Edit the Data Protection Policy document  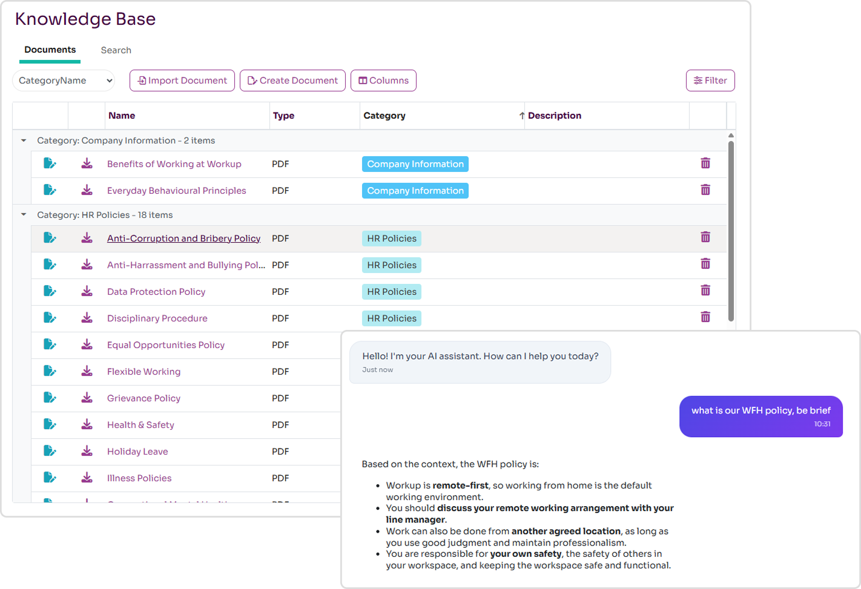point(50,291)
